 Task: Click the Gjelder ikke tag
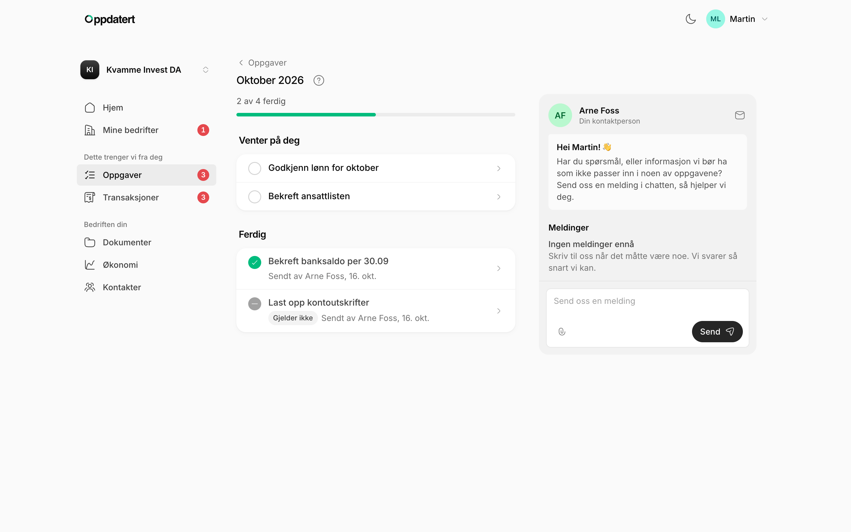point(293,318)
